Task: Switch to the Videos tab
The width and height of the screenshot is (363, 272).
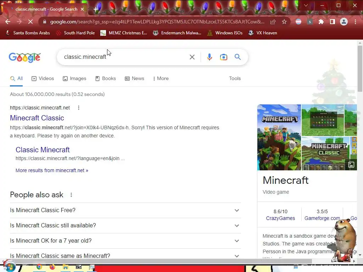Action: 43,78
